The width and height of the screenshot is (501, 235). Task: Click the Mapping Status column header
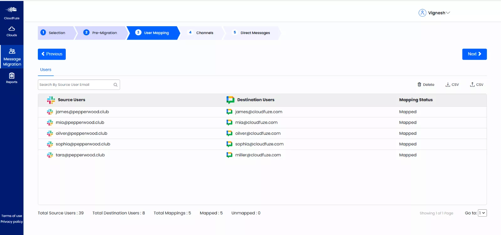click(416, 100)
